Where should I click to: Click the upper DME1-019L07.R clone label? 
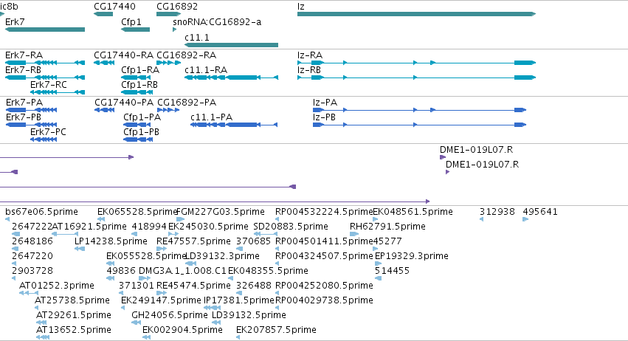(476, 150)
